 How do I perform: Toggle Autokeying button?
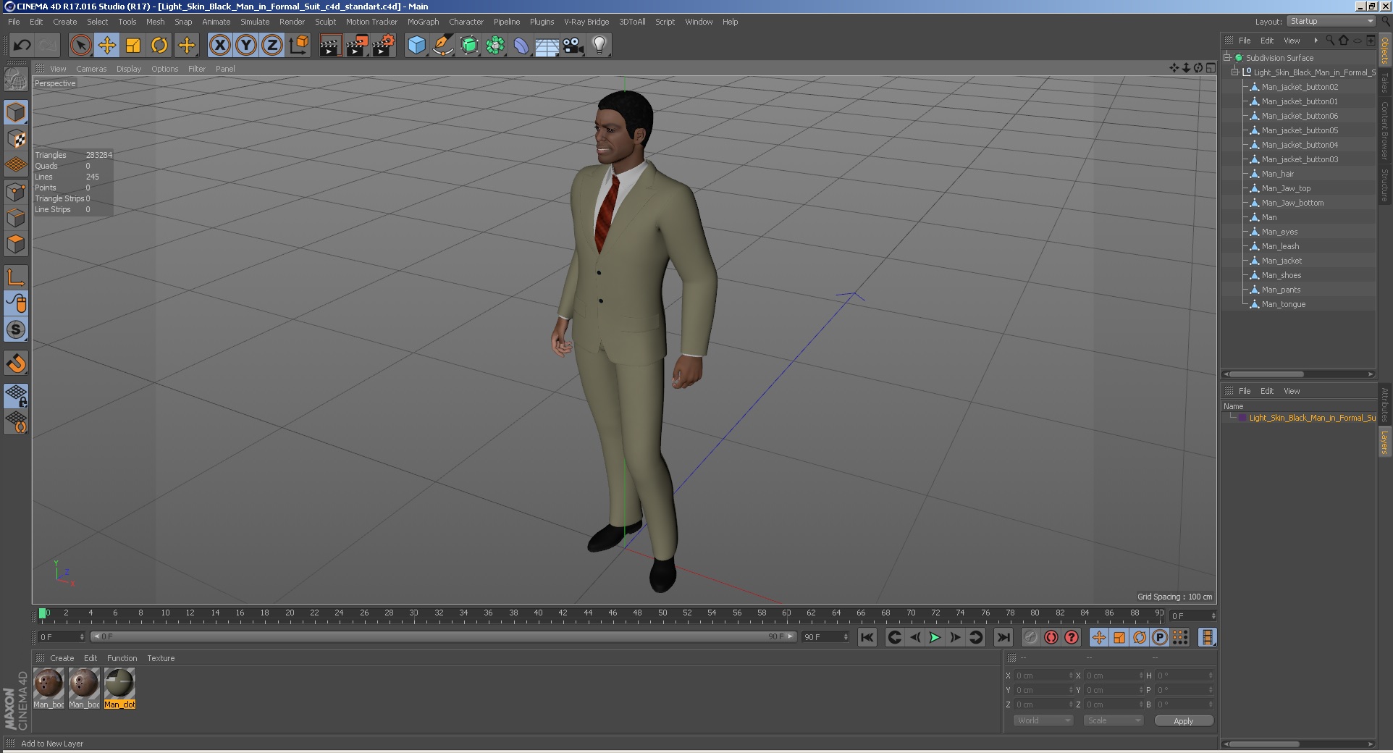click(1051, 637)
